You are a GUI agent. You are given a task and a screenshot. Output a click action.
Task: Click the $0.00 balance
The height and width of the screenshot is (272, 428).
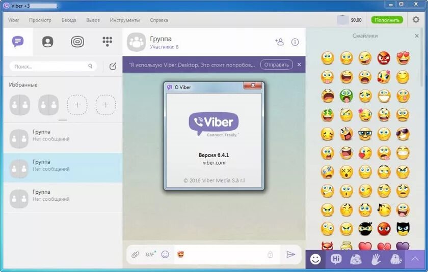click(x=356, y=20)
